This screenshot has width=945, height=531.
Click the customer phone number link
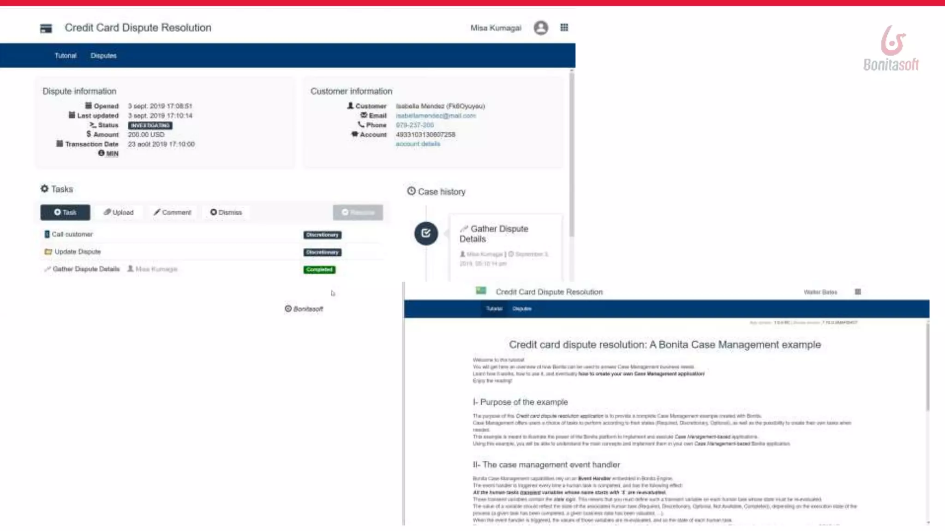tap(414, 125)
